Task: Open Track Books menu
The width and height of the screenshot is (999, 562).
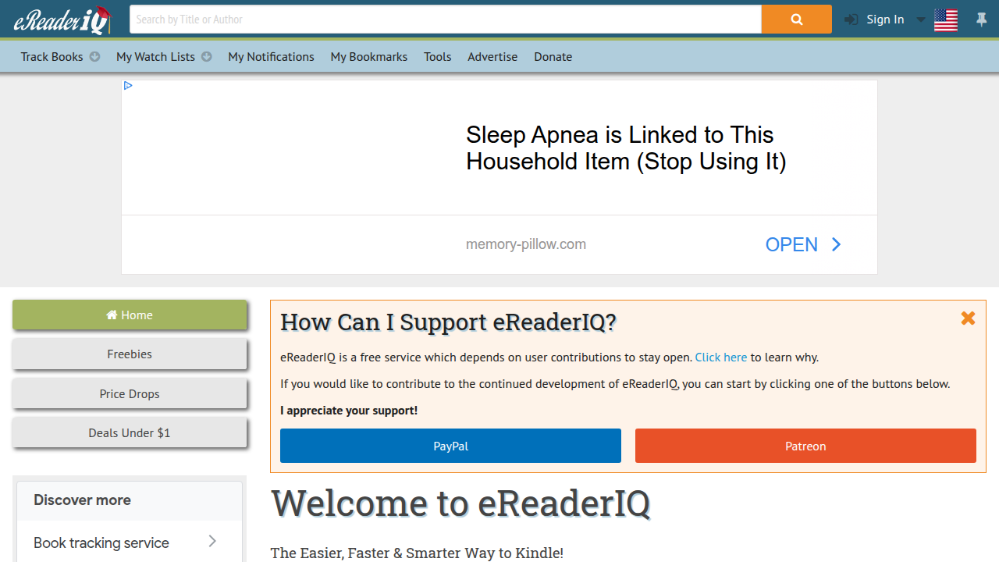Action: (52, 56)
